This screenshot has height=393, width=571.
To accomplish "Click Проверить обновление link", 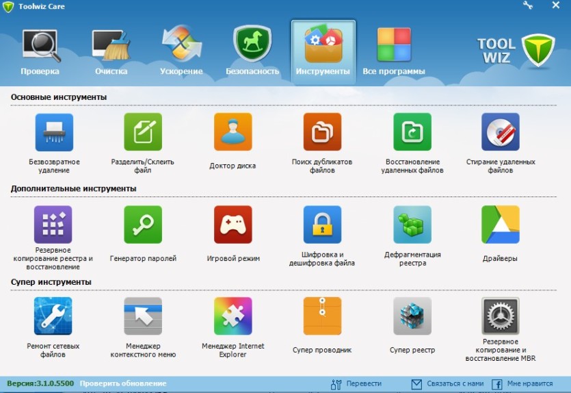I will pos(123,383).
